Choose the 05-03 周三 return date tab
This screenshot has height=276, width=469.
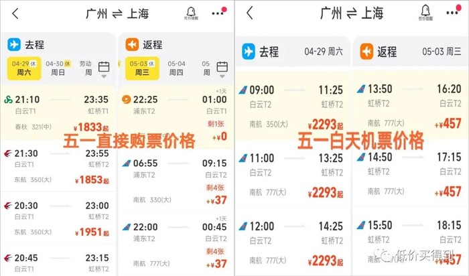click(141, 68)
